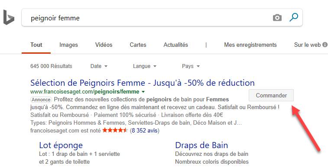Open the Cartes tab
The image size is (328, 168).
(138, 45)
